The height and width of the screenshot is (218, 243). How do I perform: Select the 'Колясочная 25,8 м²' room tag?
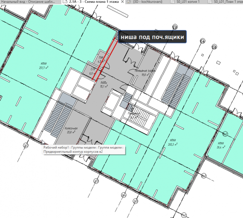click(71, 130)
